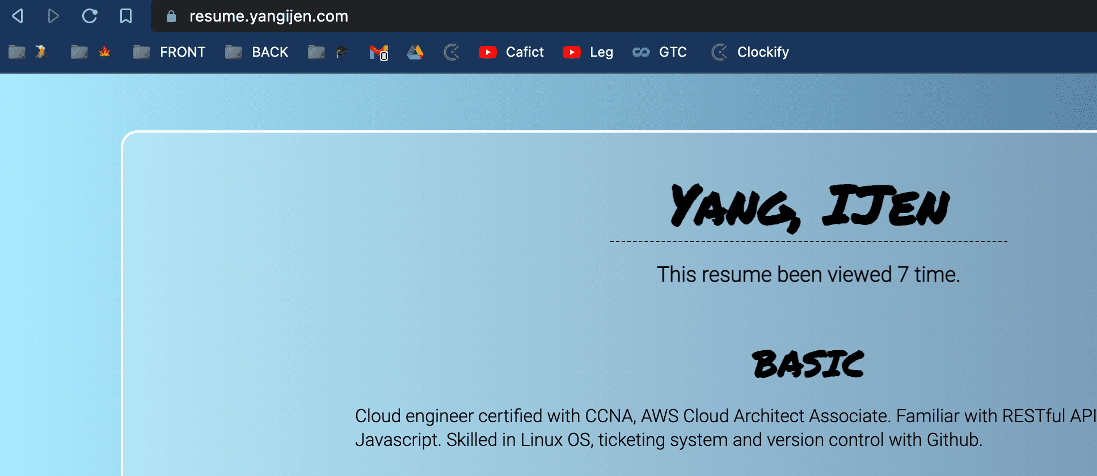Open the Cafict YouTube bookmark

(x=511, y=52)
